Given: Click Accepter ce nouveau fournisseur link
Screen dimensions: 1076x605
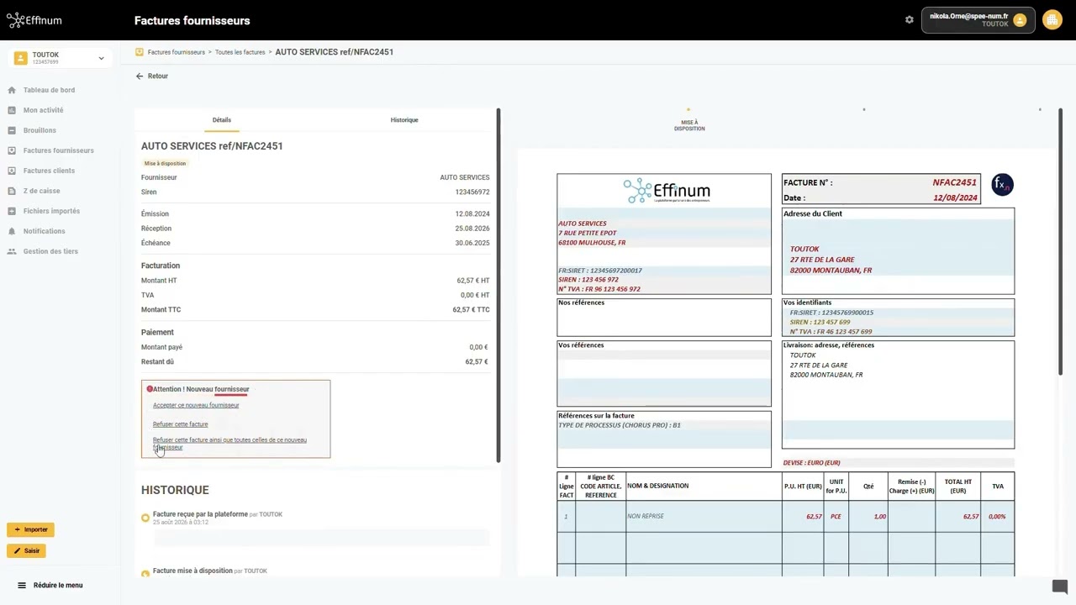Looking at the screenshot, I should 196,405.
